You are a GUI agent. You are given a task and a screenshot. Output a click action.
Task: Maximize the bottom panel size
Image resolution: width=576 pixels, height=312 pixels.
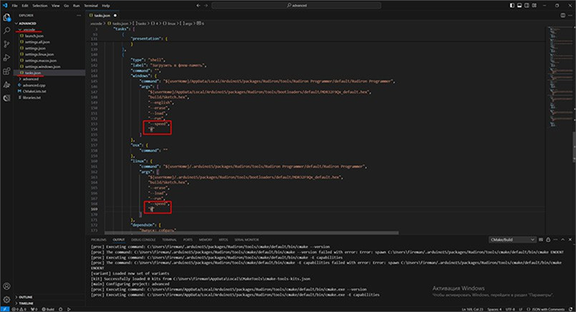coord(563,240)
